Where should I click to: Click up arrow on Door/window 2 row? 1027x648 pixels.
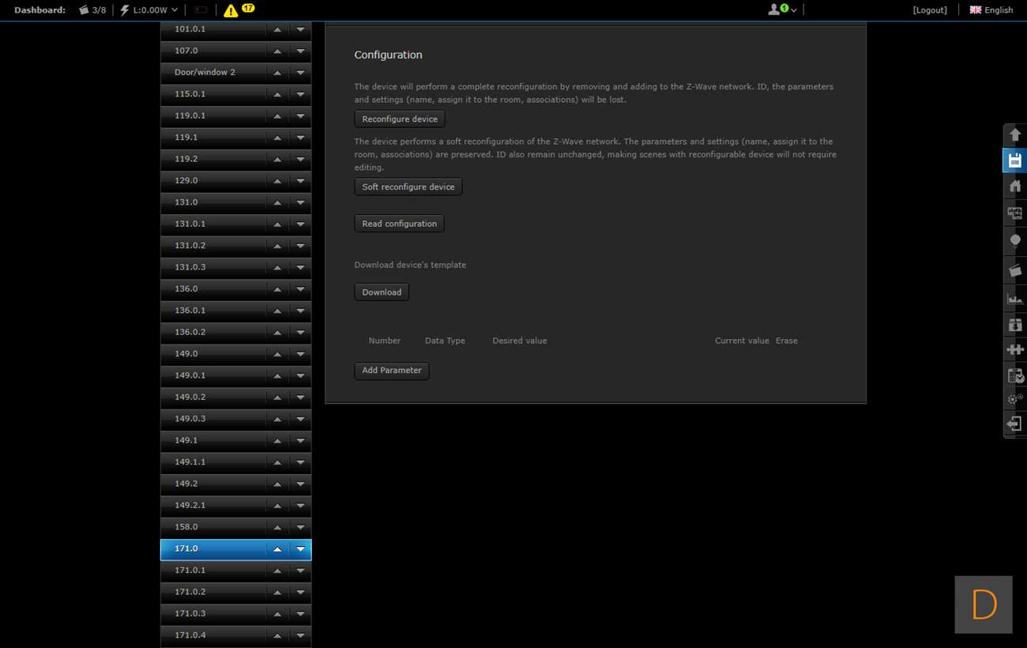(x=277, y=73)
